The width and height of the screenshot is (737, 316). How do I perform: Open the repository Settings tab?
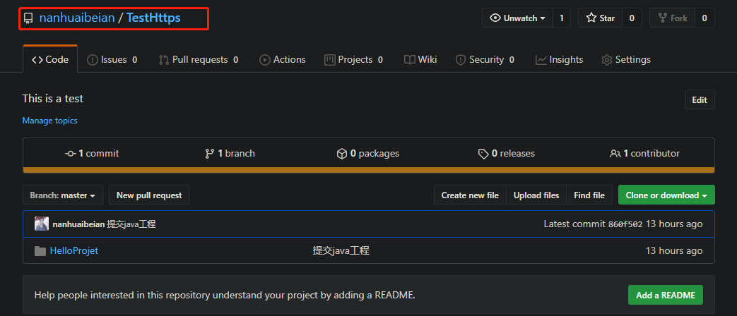[x=626, y=59]
